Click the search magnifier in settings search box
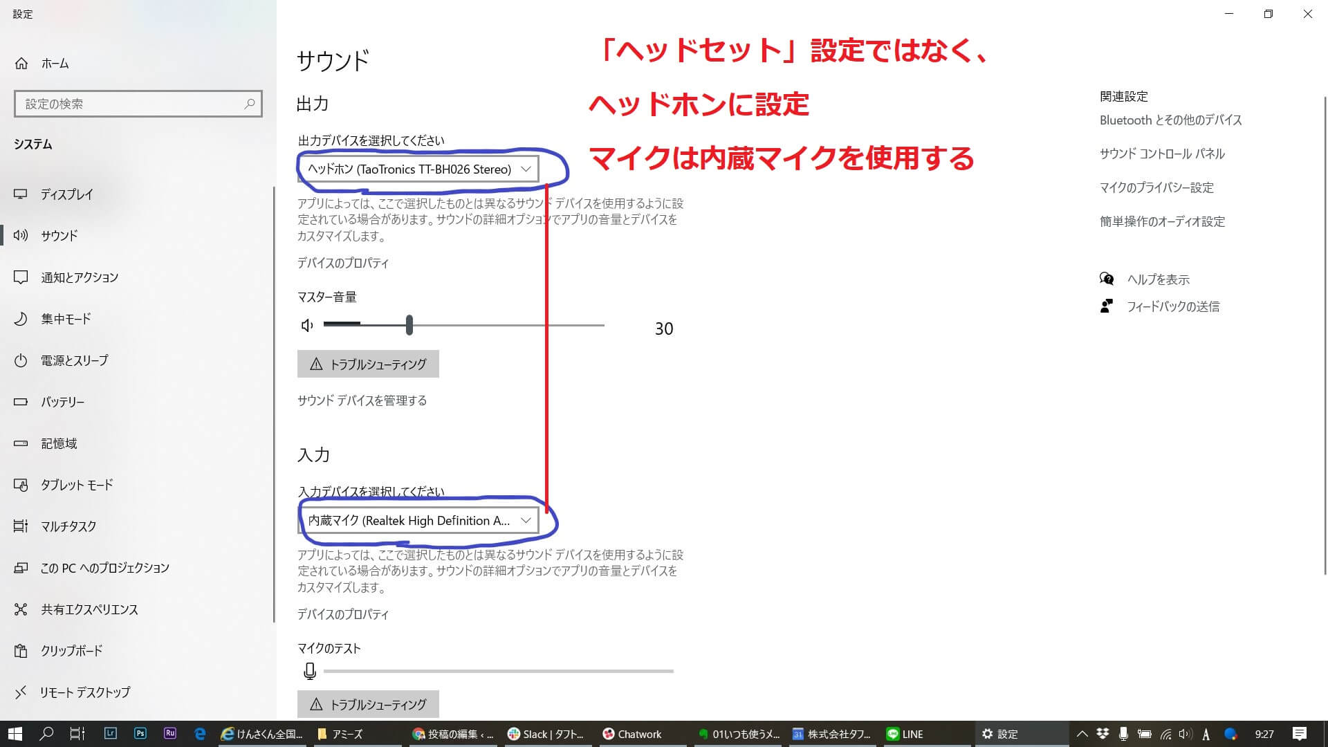1328x747 pixels. point(250,104)
